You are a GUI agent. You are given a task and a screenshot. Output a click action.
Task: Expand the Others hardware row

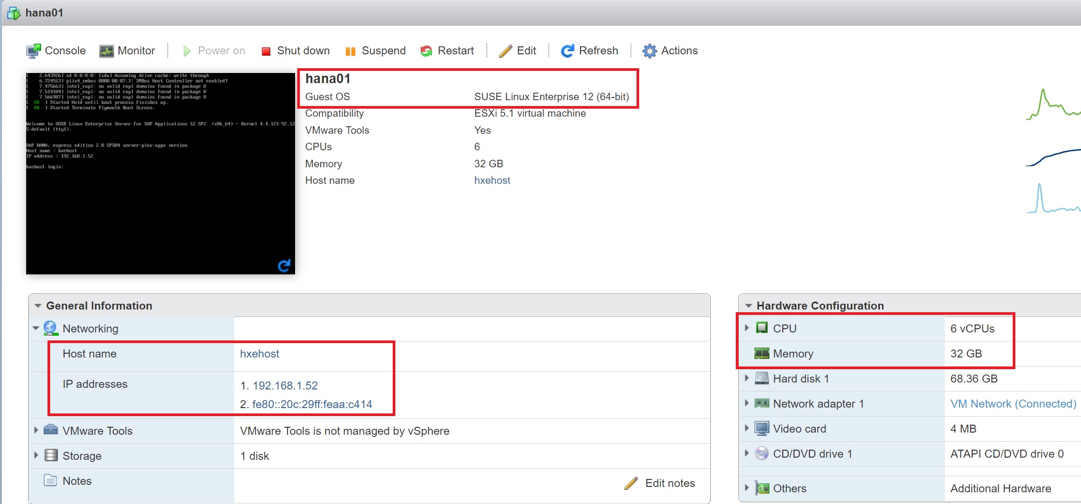point(747,487)
